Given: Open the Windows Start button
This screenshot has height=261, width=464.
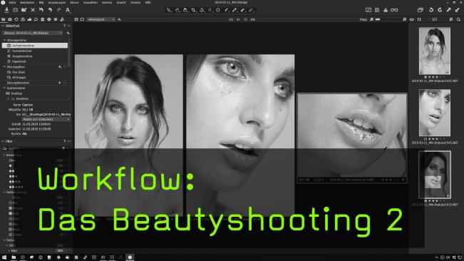Looking at the screenshot, I should (4, 257).
